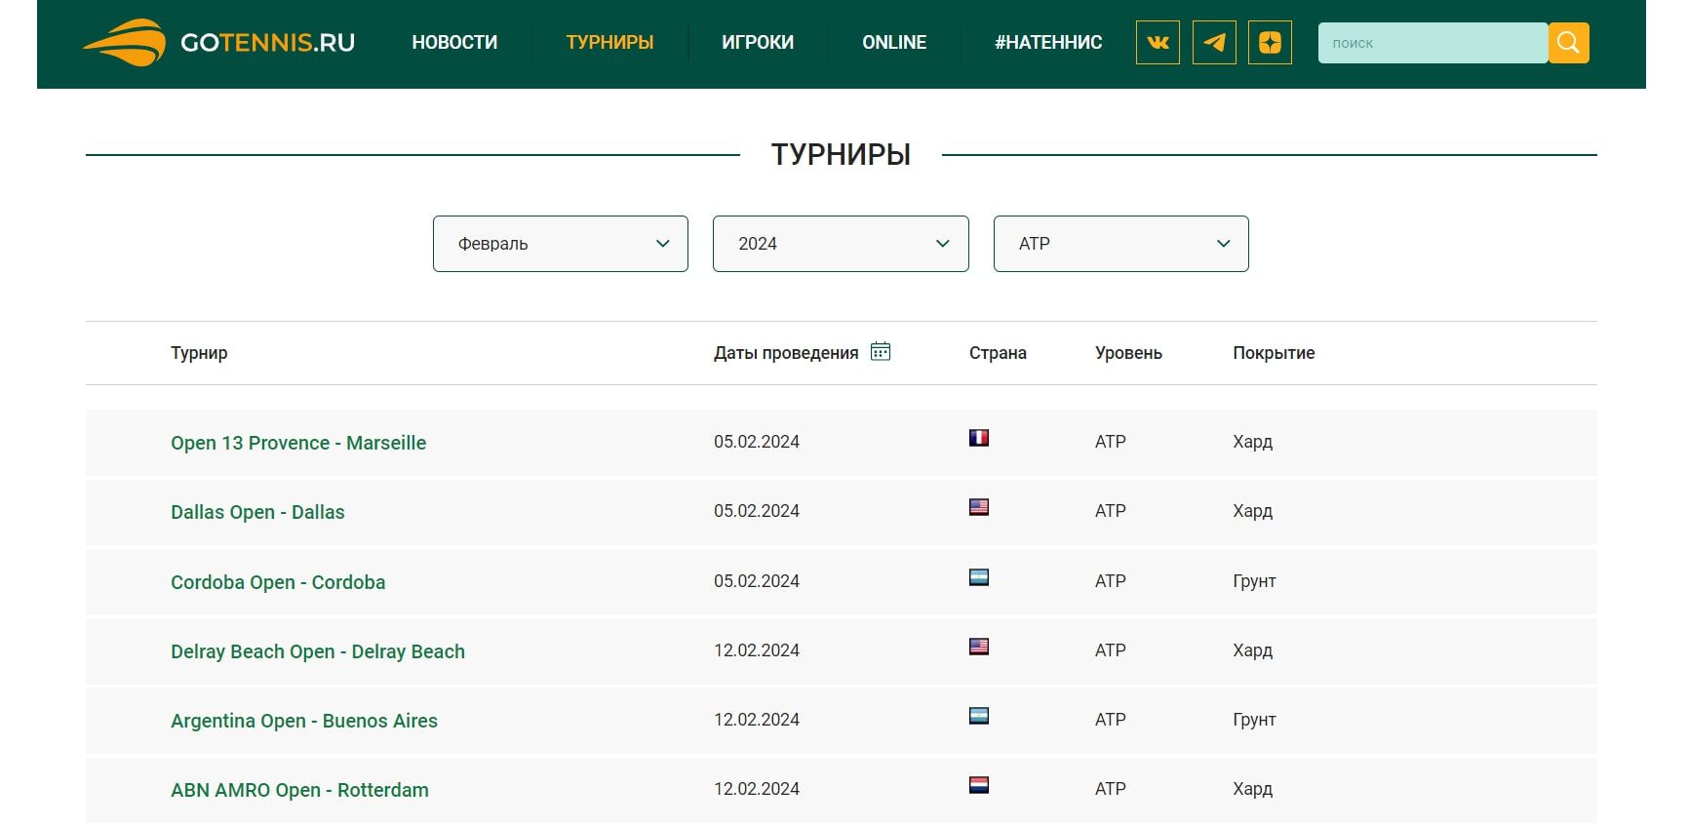1688x826 pixels.
Task: Click Грунт surface in Cordoba Open row
Action: (x=1254, y=581)
